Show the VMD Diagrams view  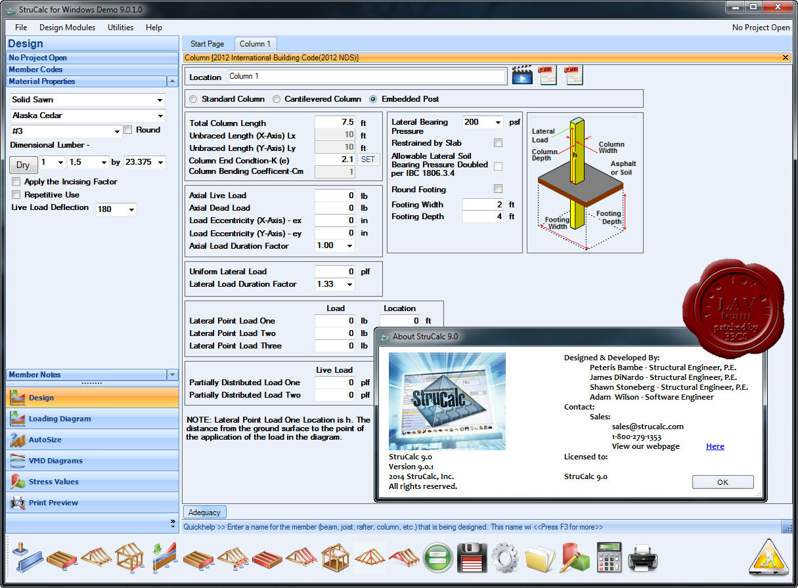[92, 461]
